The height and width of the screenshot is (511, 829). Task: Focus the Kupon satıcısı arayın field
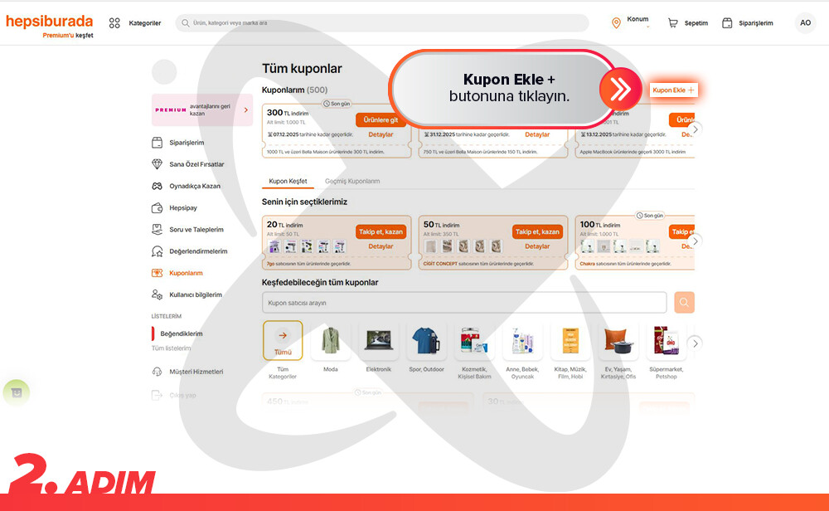(464, 303)
